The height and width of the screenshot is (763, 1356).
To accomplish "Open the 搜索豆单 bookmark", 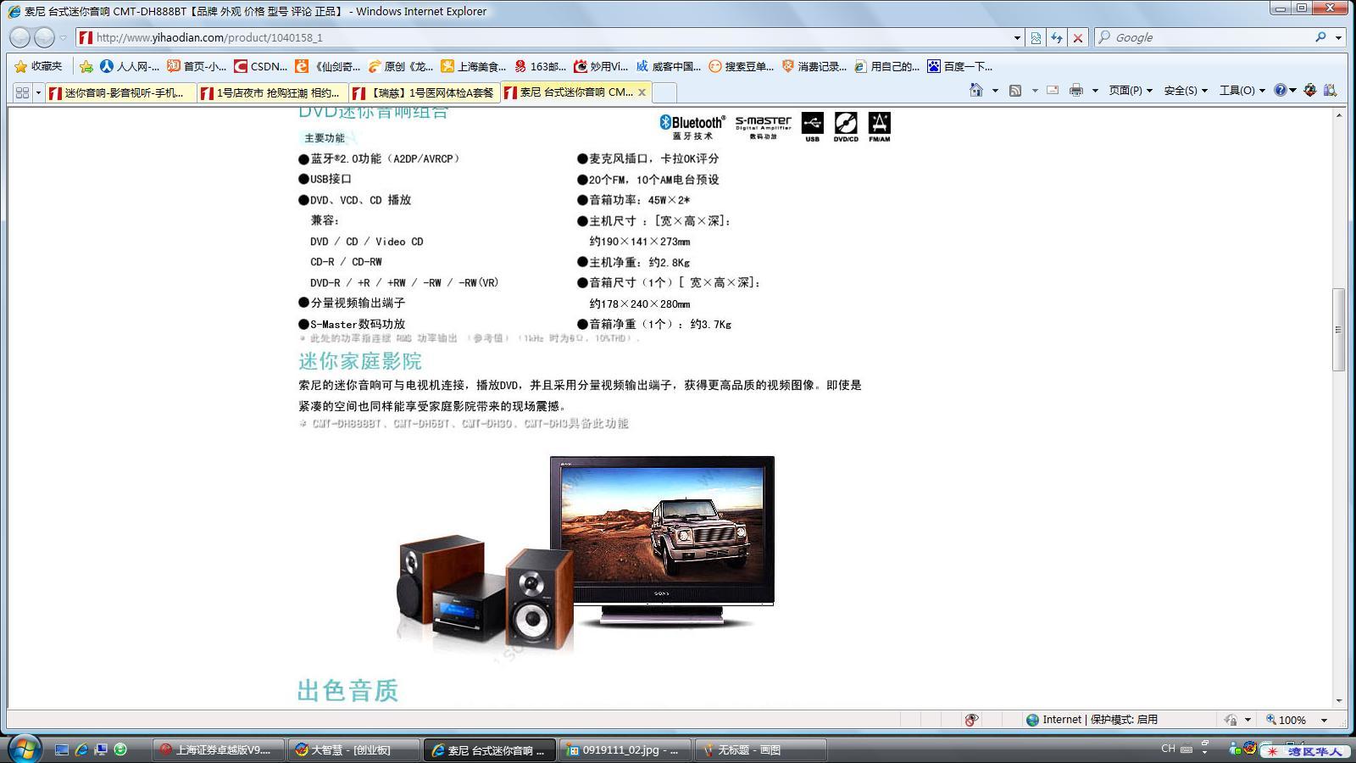I will point(741,66).
